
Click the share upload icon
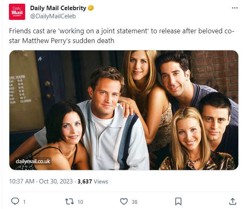click(233, 201)
